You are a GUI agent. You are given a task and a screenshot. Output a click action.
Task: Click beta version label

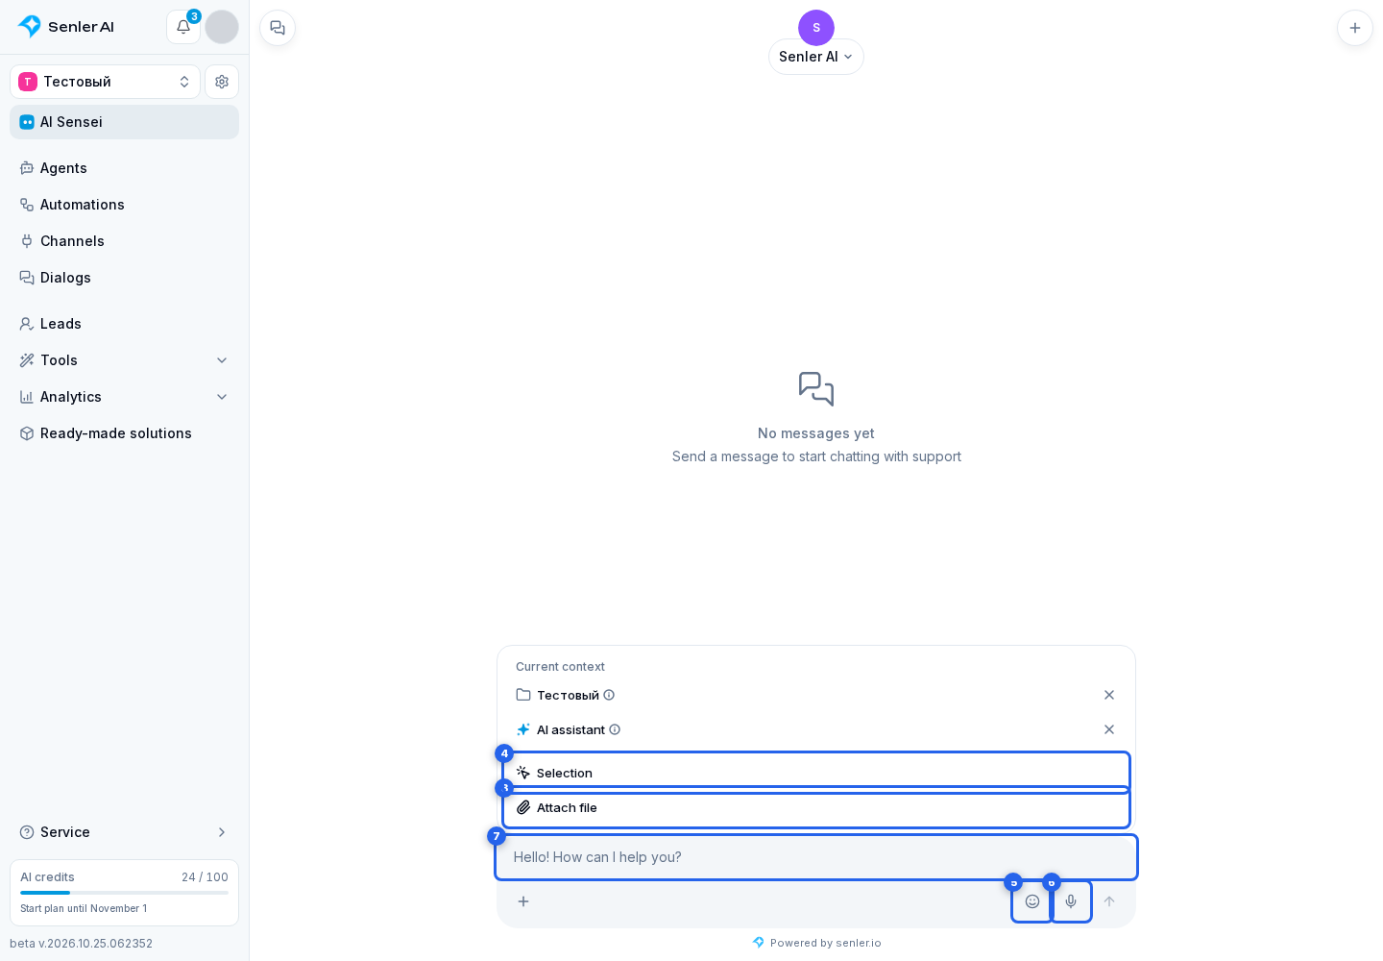coord(82,944)
